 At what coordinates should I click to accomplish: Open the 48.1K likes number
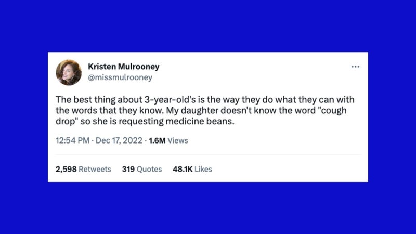pyautogui.click(x=183, y=169)
